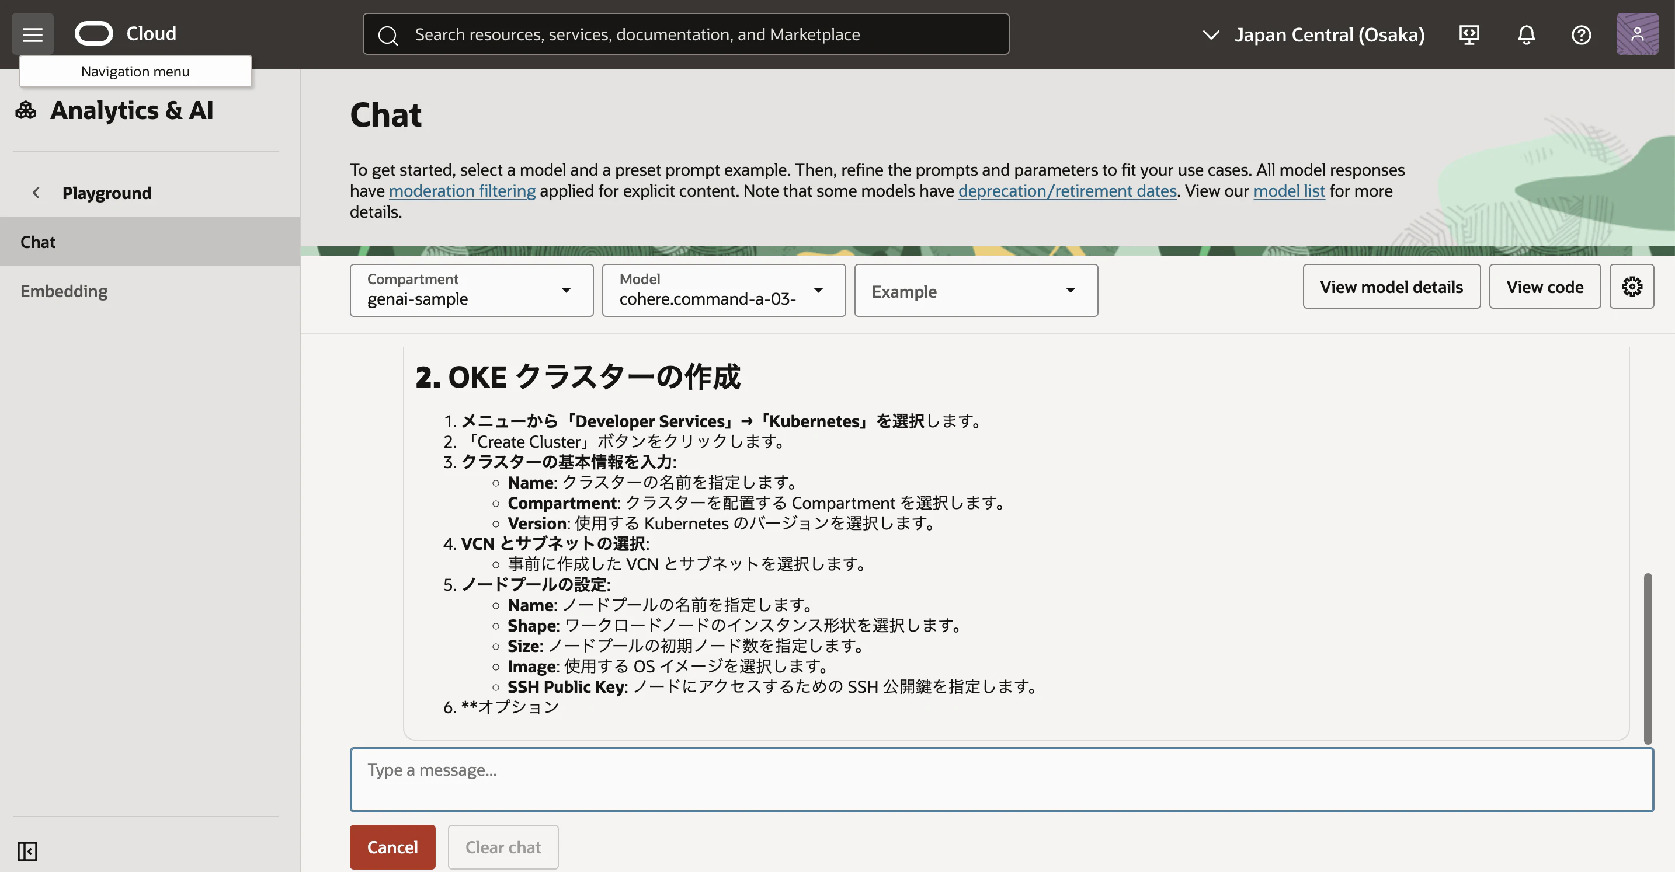
Task: Open the hamburger navigation menu
Action: coord(33,34)
